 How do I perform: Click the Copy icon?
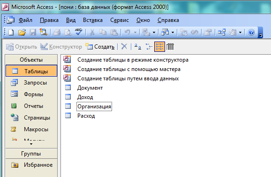coord(103,32)
